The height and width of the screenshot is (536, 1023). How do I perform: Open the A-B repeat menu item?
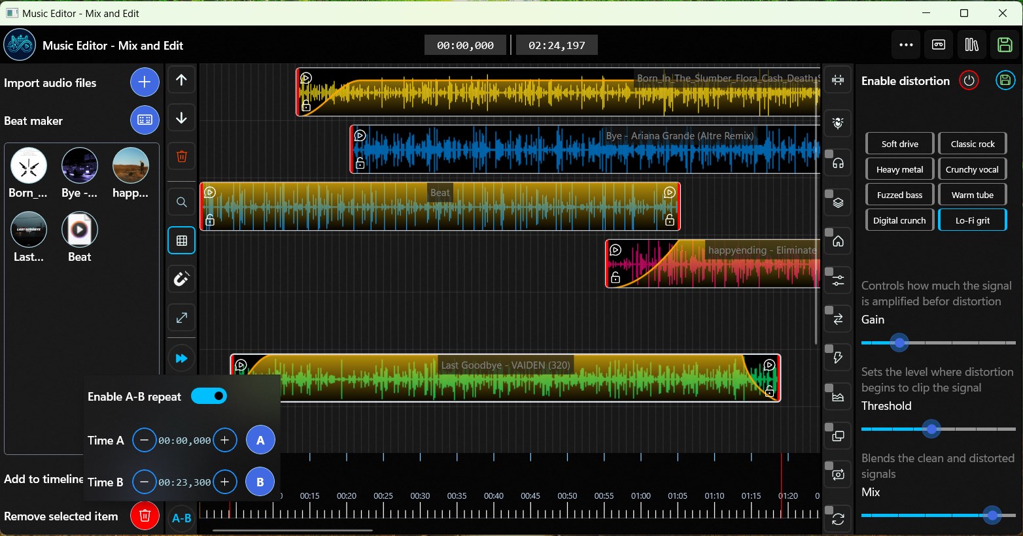(x=181, y=518)
